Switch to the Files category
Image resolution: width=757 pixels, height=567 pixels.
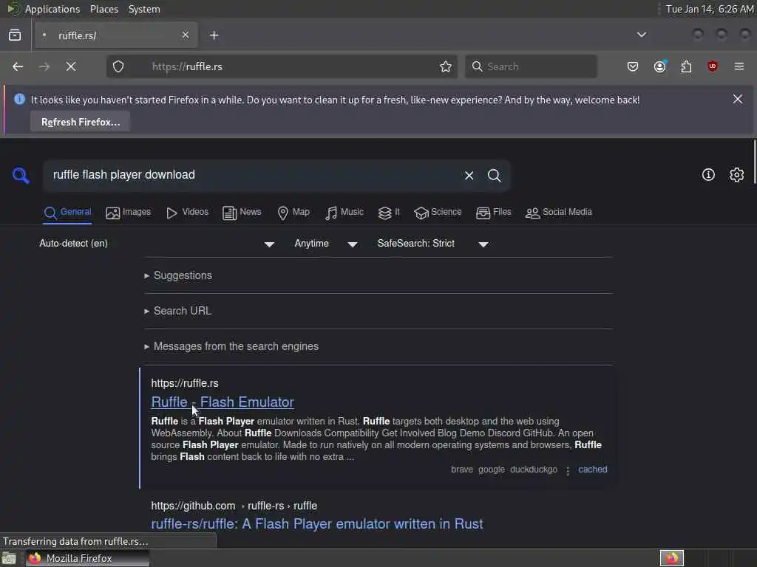(x=493, y=212)
